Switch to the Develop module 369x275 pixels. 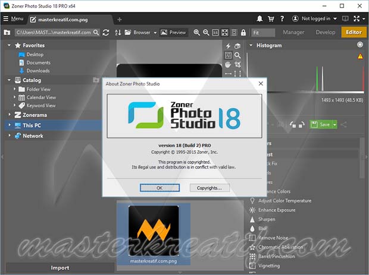coord(326,33)
